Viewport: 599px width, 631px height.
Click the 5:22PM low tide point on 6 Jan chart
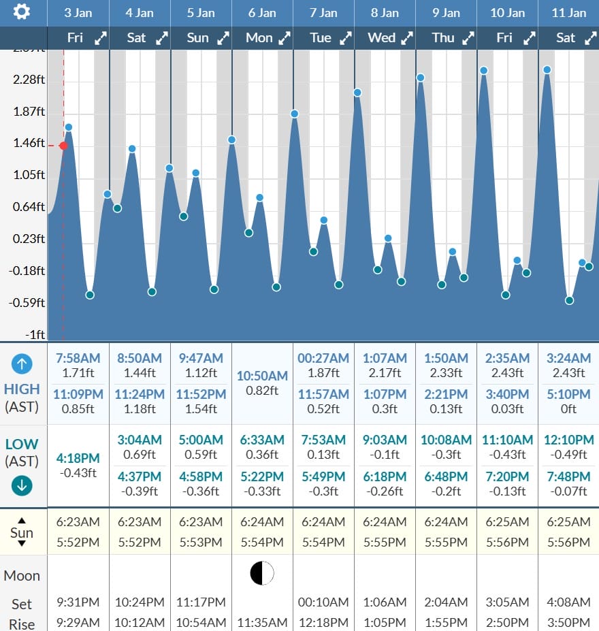point(276,287)
